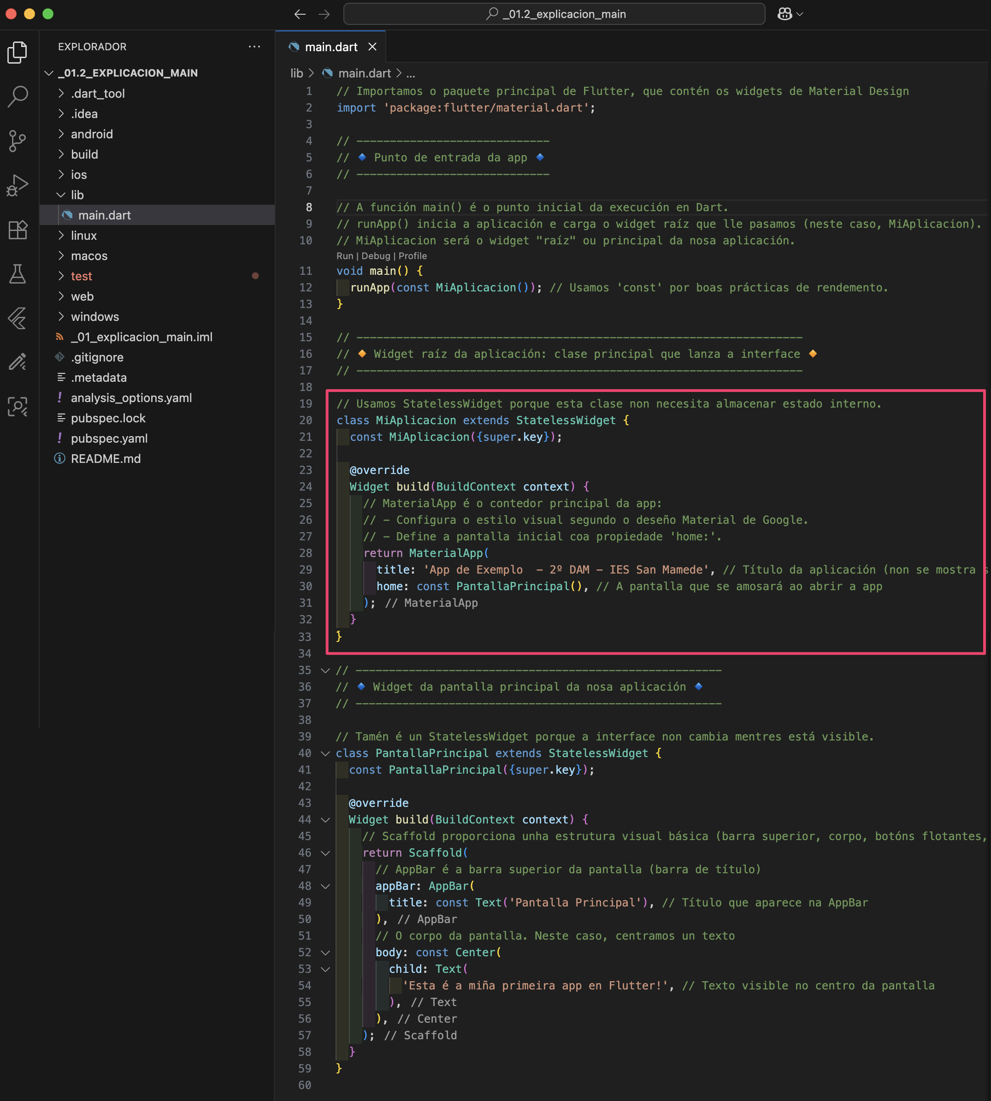Image resolution: width=991 pixels, height=1101 pixels.
Task: Open the Explorer files icon
Action: [18, 52]
